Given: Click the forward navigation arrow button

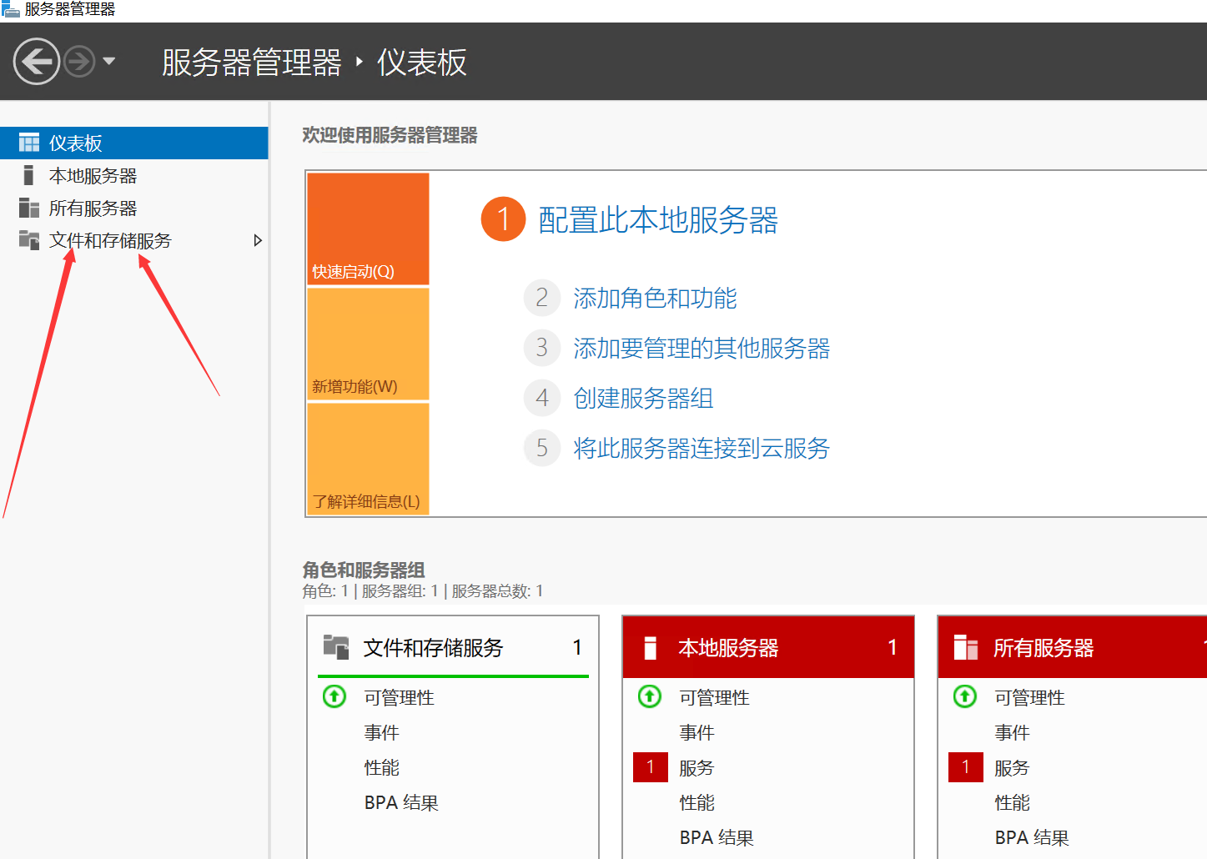Looking at the screenshot, I should tap(79, 62).
